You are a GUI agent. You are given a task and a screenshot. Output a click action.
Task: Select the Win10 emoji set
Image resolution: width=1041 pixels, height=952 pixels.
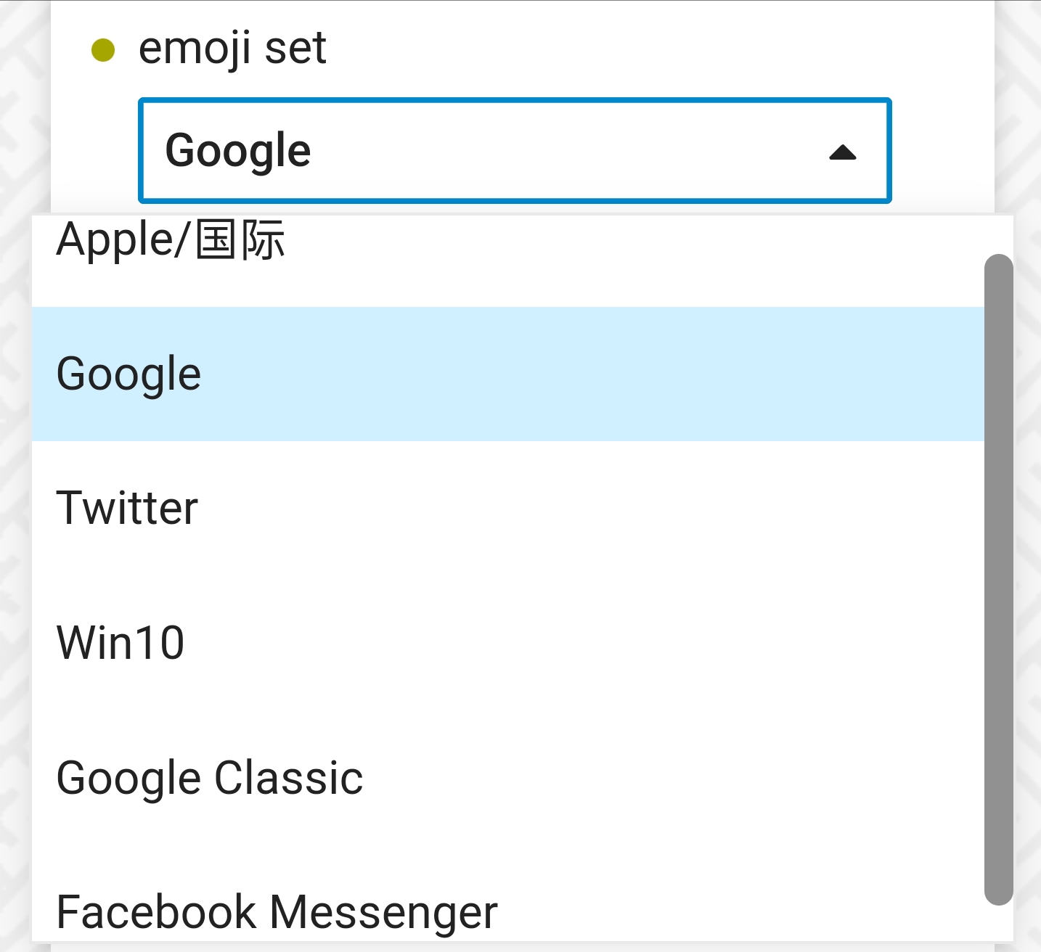click(x=121, y=643)
